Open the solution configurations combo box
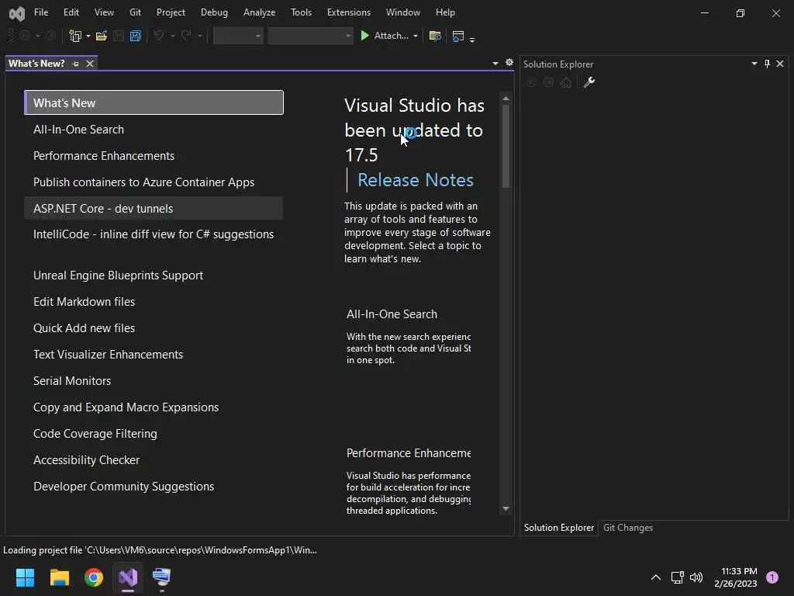The width and height of the screenshot is (794, 596). (x=238, y=36)
